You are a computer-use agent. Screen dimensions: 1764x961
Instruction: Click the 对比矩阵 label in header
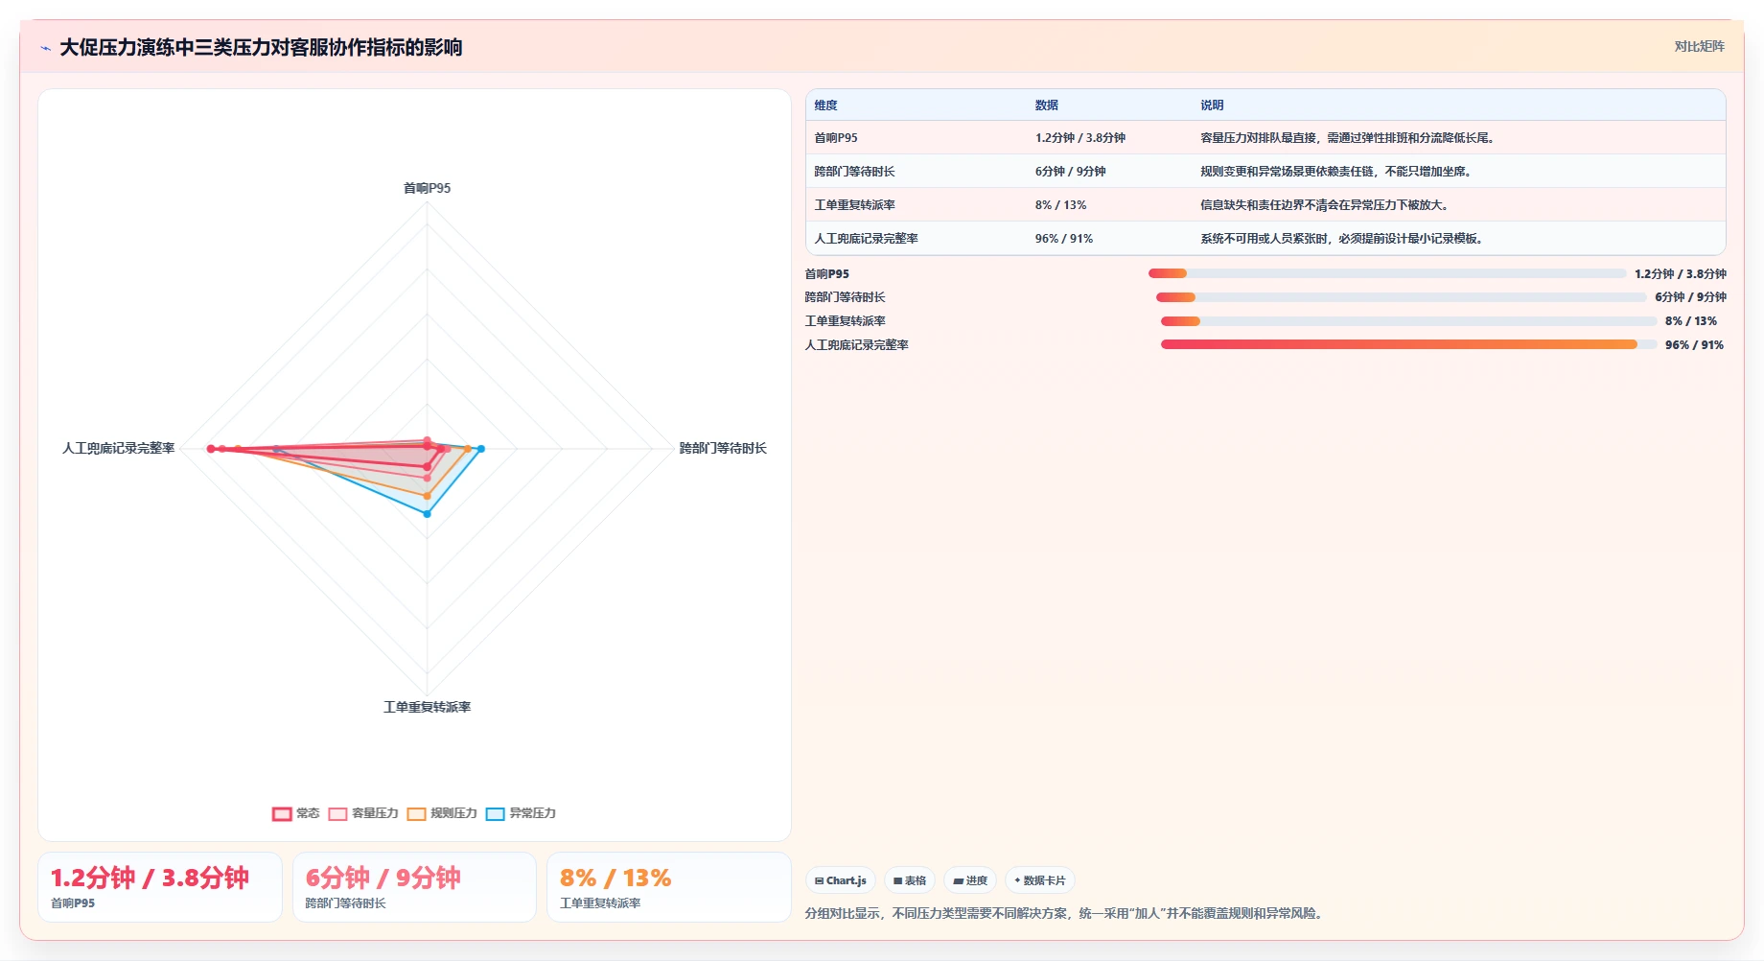pyautogui.click(x=1699, y=47)
